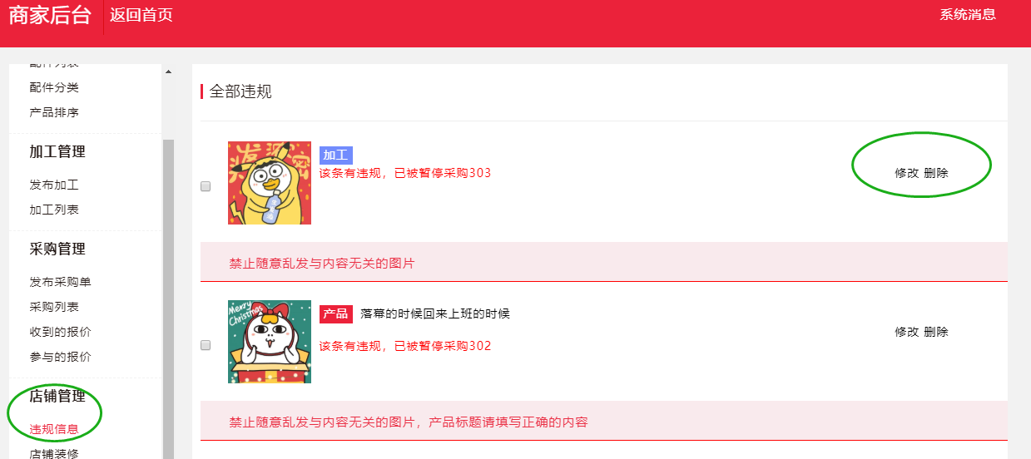Click 修改 for the 采购302 violation
The width and height of the screenshot is (1031, 459).
907,332
